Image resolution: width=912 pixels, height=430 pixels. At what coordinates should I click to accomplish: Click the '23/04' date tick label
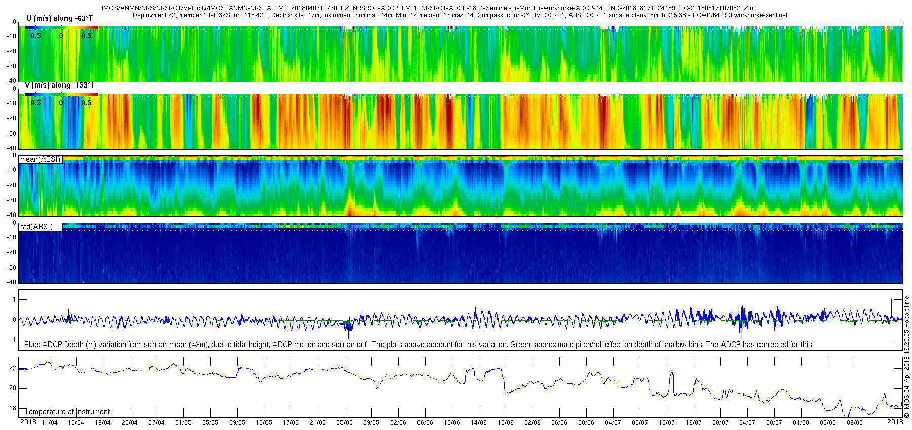tap(130, 423)
